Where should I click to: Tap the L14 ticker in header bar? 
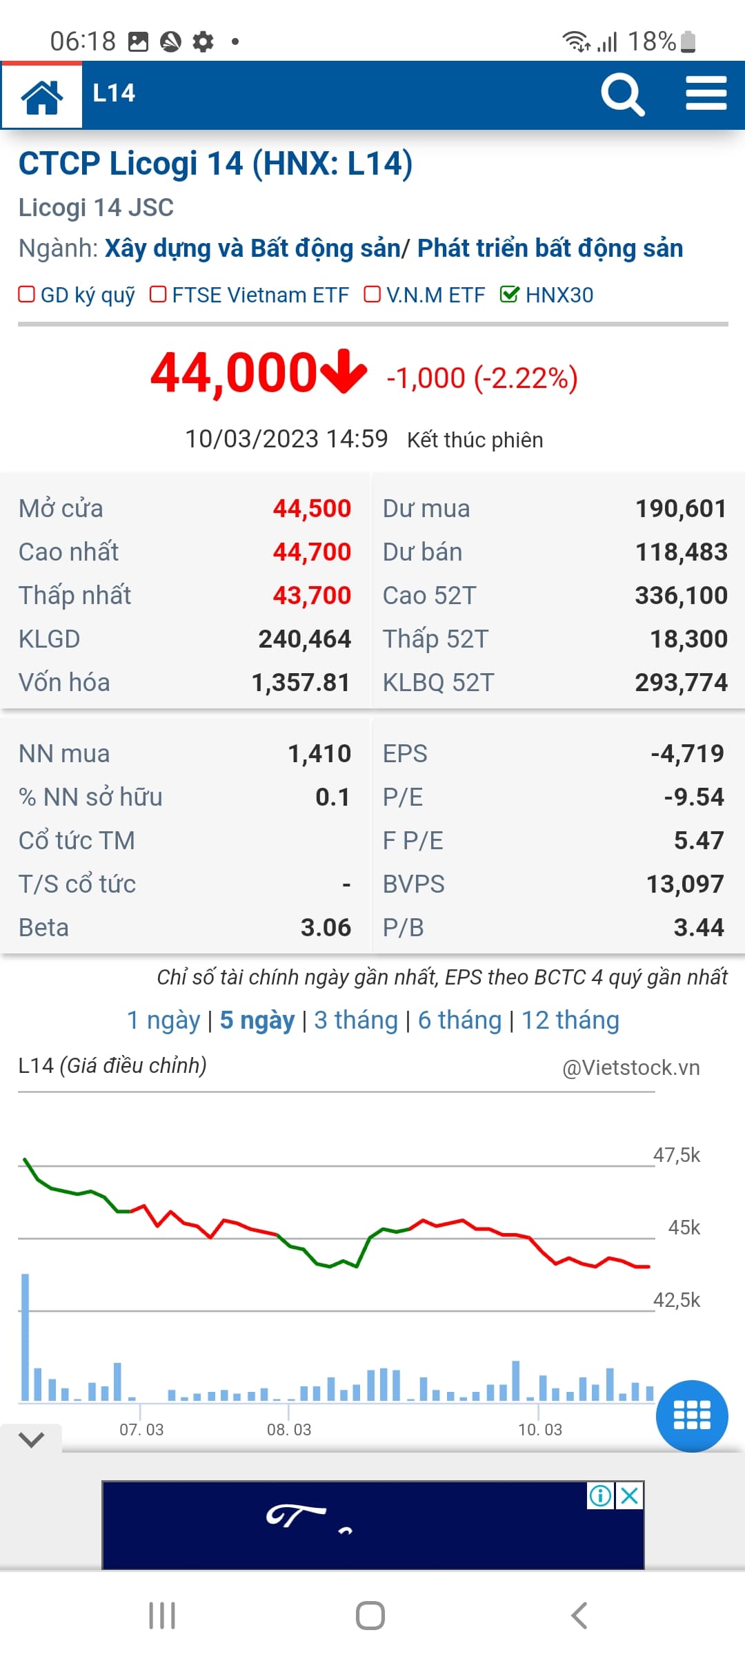[x=114, y=94]
